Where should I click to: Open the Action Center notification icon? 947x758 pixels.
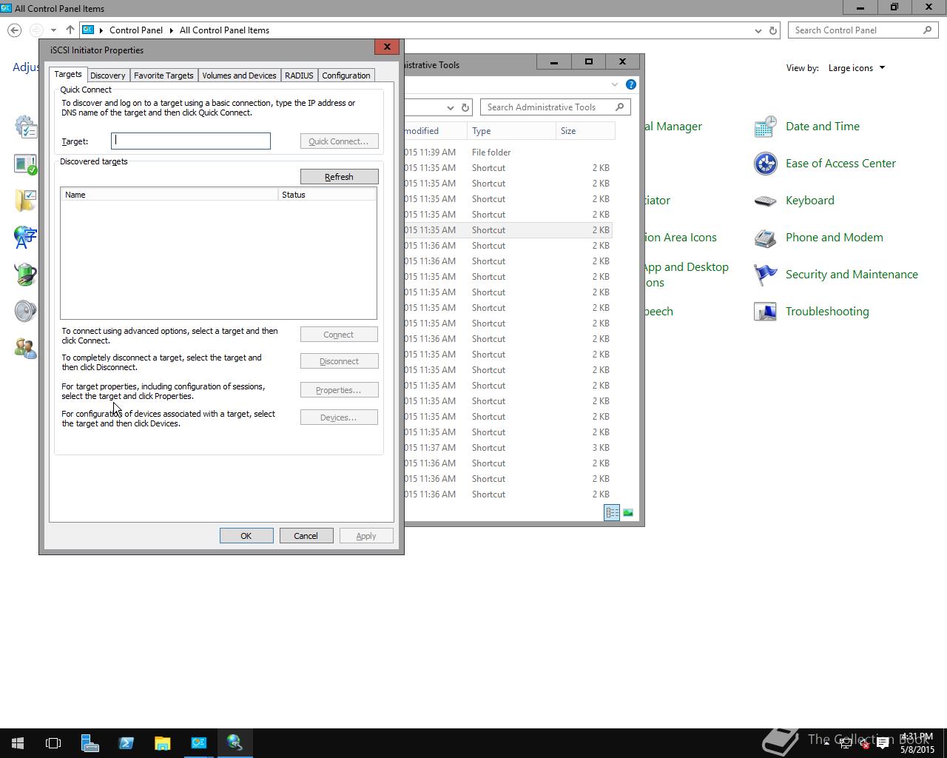pos(883,743)
